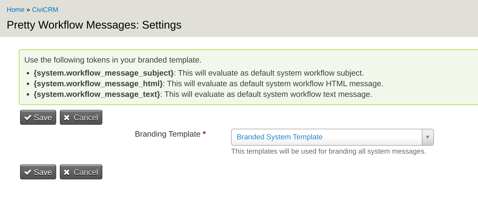Click the lower Cancel button beneath the form
478x197 pixels.
81,172
